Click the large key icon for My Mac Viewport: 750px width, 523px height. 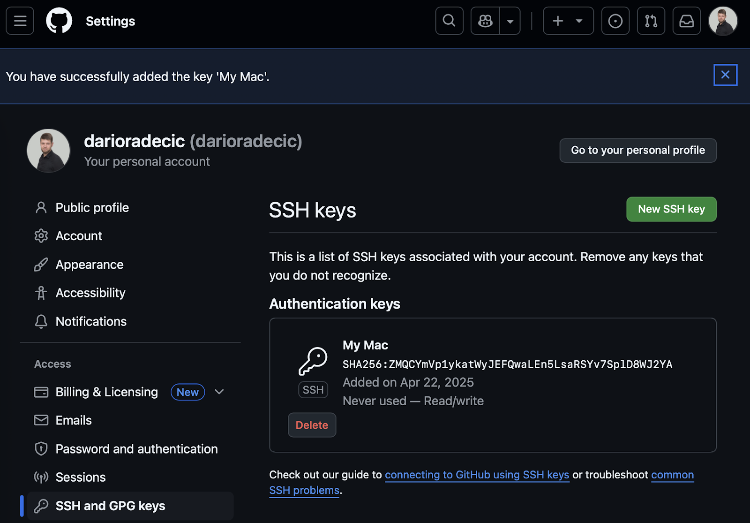tap(313, 361)
